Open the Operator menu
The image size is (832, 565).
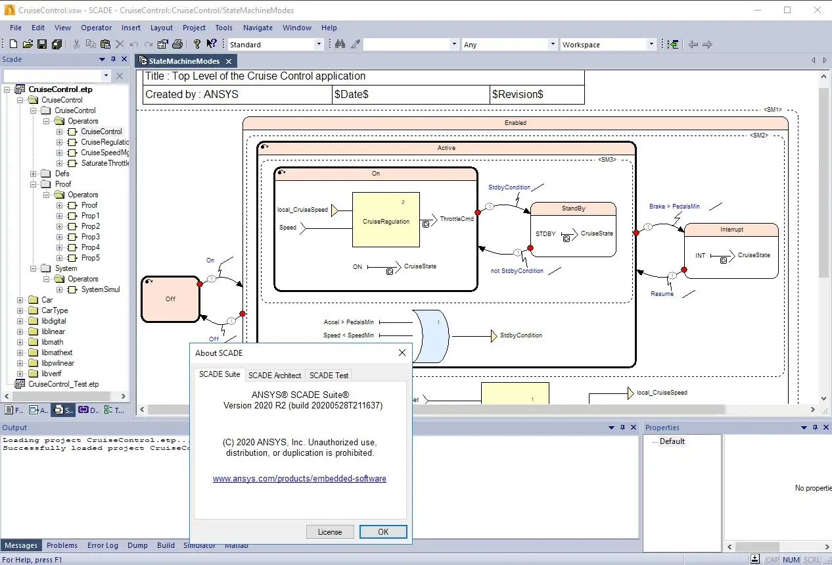click(x=96, y=28)
